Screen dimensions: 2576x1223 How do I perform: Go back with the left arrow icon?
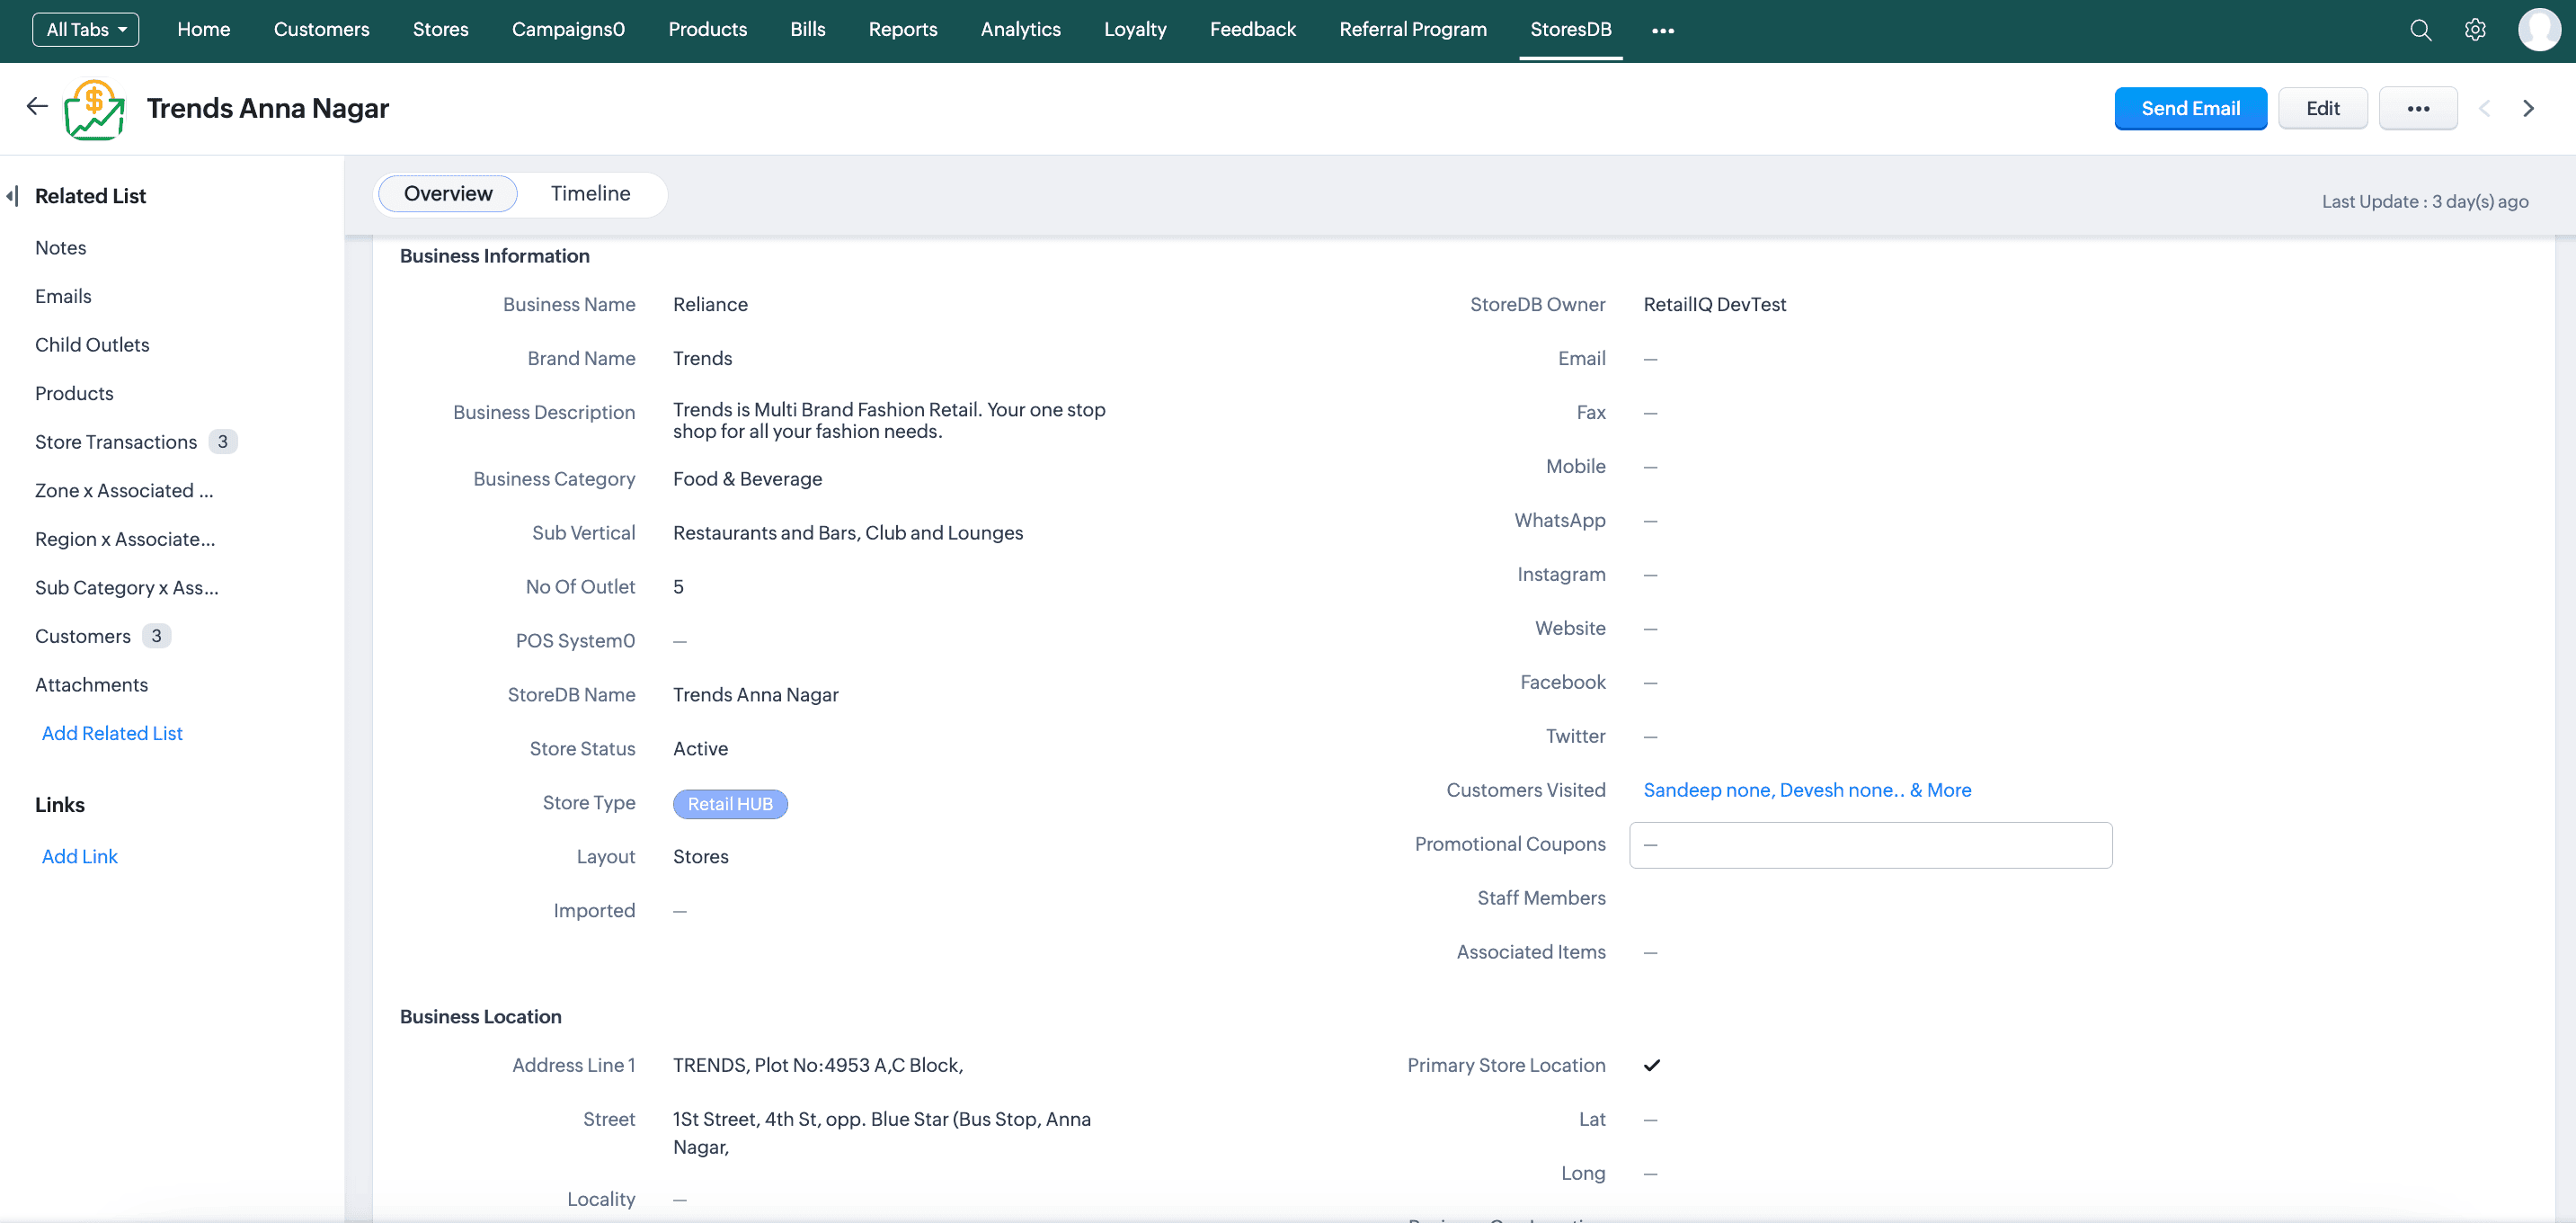[37, 106]
